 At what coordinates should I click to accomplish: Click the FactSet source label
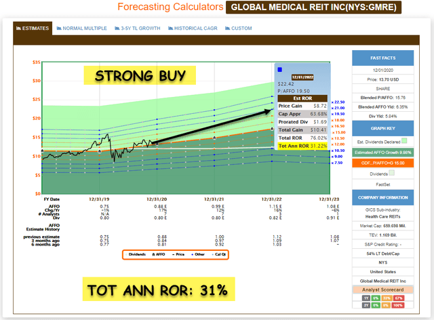click(382, 184)
